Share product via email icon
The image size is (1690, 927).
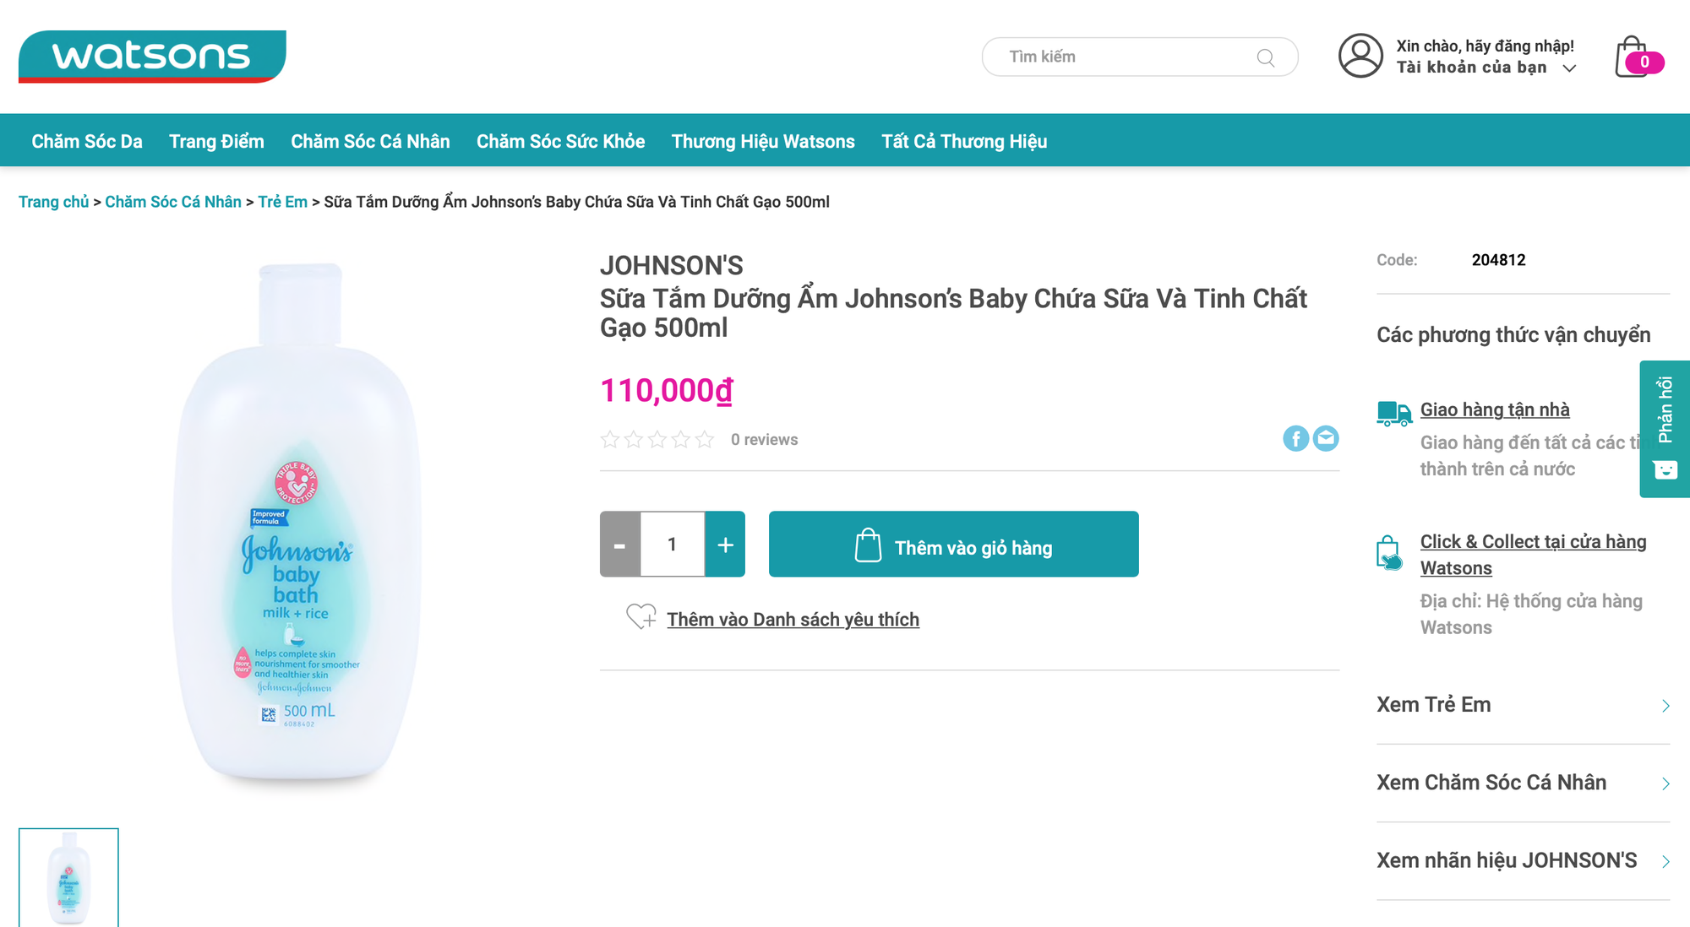[1326, 438]
